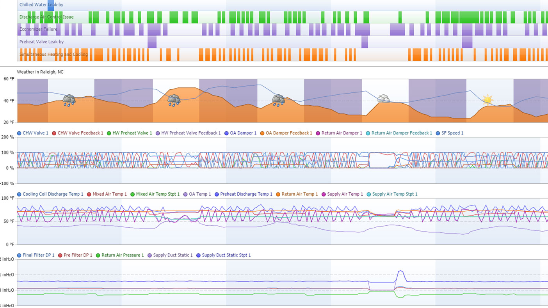Viewport: 548px width, 308px height.
Task: Hide the Mixed Air Temp 1 series
Action: [x=107, y=194]
